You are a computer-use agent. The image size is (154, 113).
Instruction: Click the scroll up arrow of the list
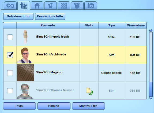tap(151, 30)
